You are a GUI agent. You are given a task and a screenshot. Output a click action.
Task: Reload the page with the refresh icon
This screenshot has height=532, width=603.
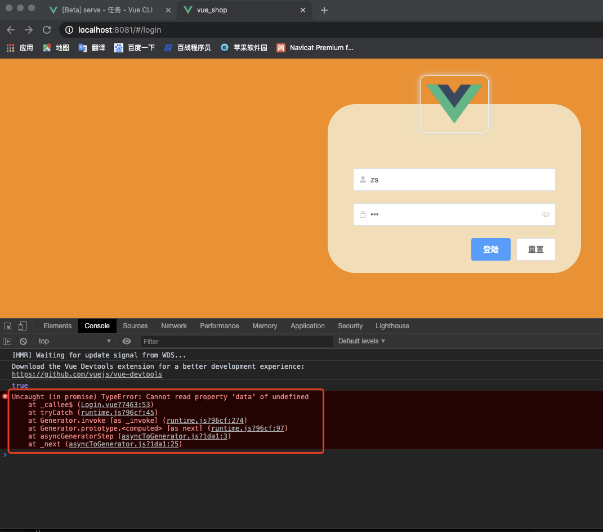pos(47,30)
